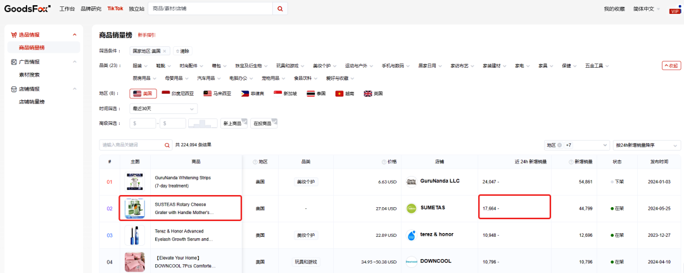The height and width of the screenshot is (273, 684).
Task: Open the 最近30天 time filter dropdown
Action: point(163,108)
